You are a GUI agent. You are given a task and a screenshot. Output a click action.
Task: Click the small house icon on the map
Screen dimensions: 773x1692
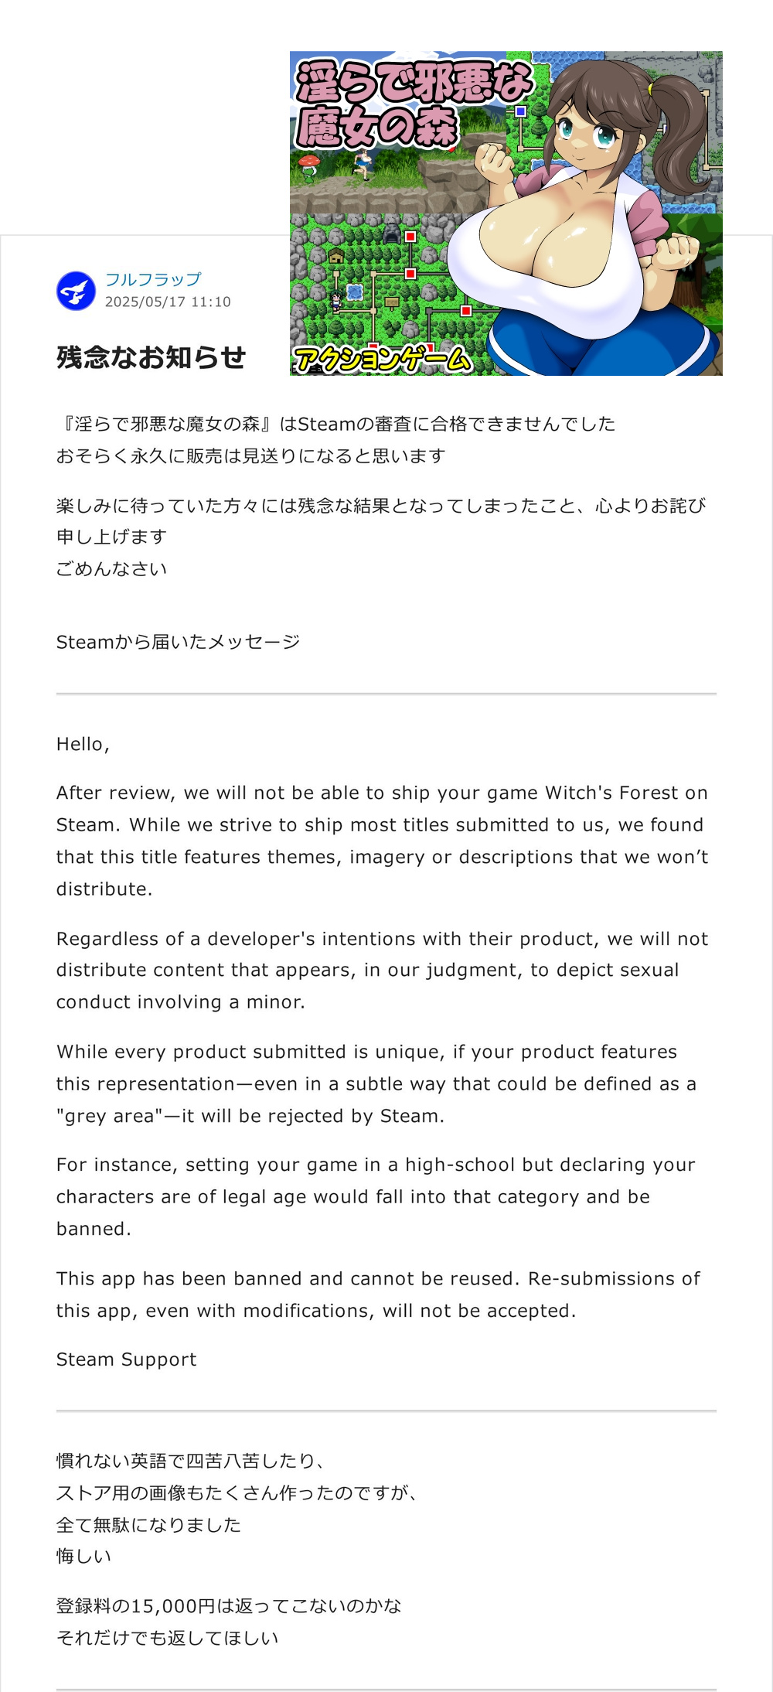[336, 256]
